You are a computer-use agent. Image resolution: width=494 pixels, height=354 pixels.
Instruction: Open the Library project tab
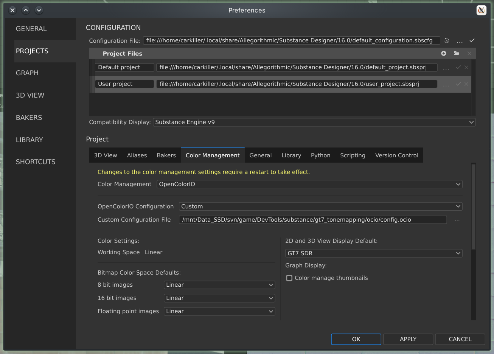291,155
